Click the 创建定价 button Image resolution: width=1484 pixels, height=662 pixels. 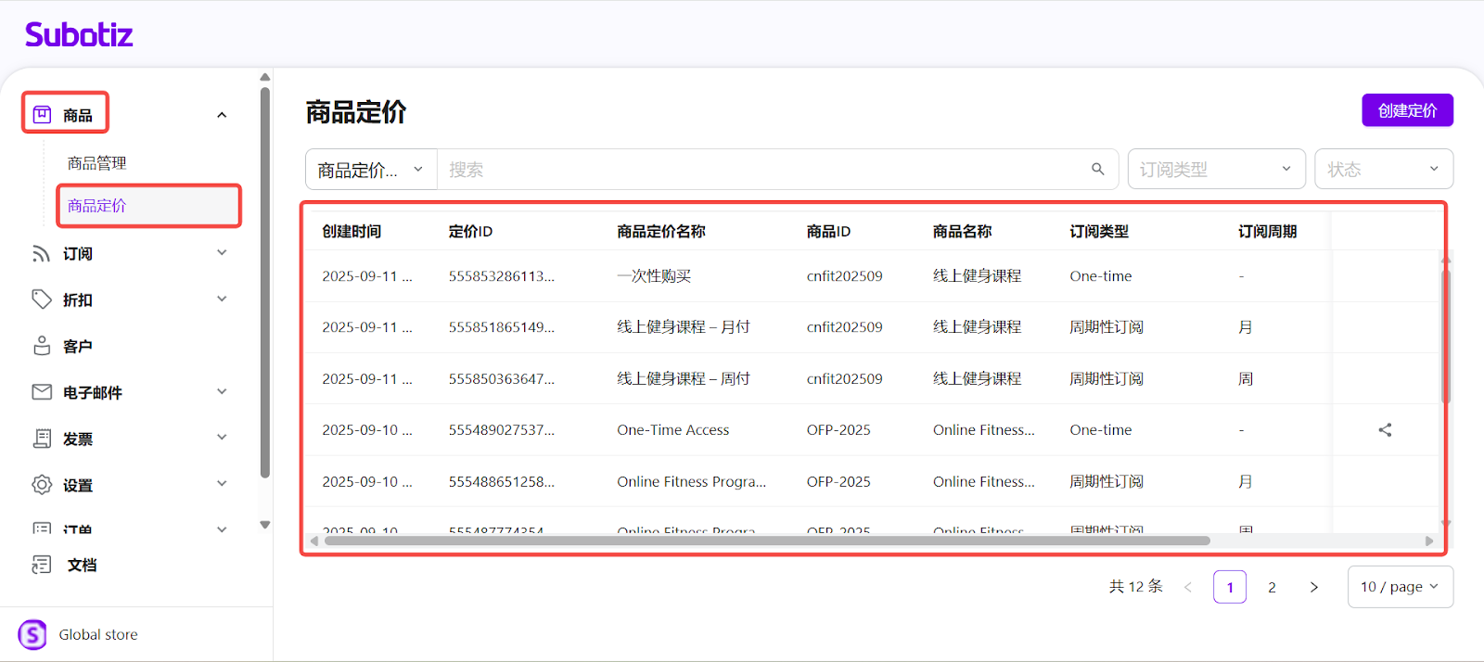[1407, 110]
